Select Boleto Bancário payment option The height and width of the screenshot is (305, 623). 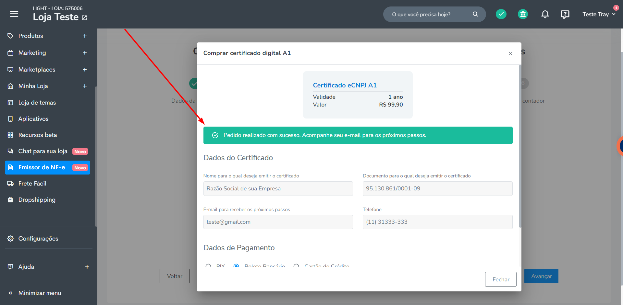(236, 266)
